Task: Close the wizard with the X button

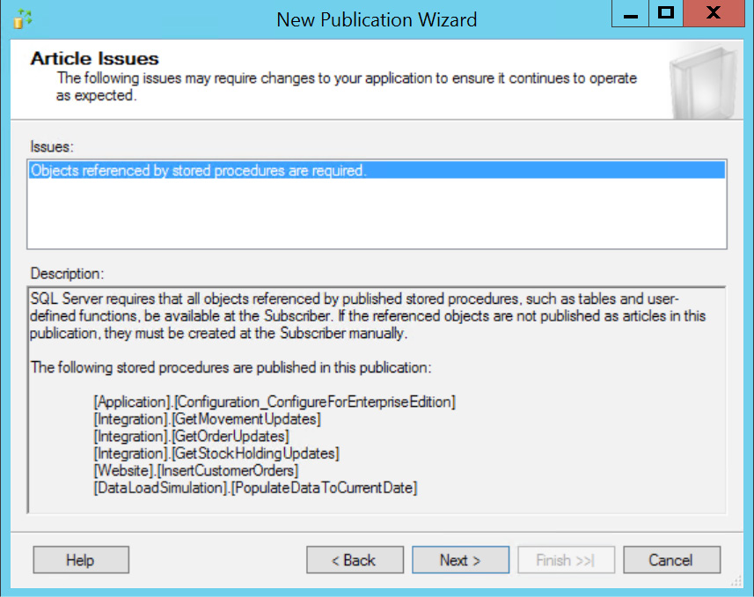Action: pos(714,13)
